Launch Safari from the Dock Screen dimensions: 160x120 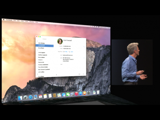click(30, 97)
